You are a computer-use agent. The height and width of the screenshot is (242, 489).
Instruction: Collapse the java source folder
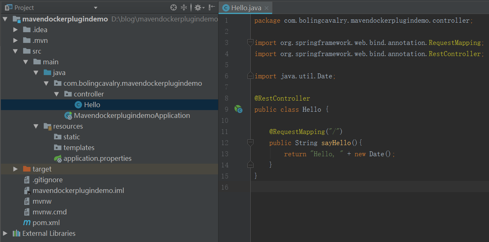[x=35, y=73]
